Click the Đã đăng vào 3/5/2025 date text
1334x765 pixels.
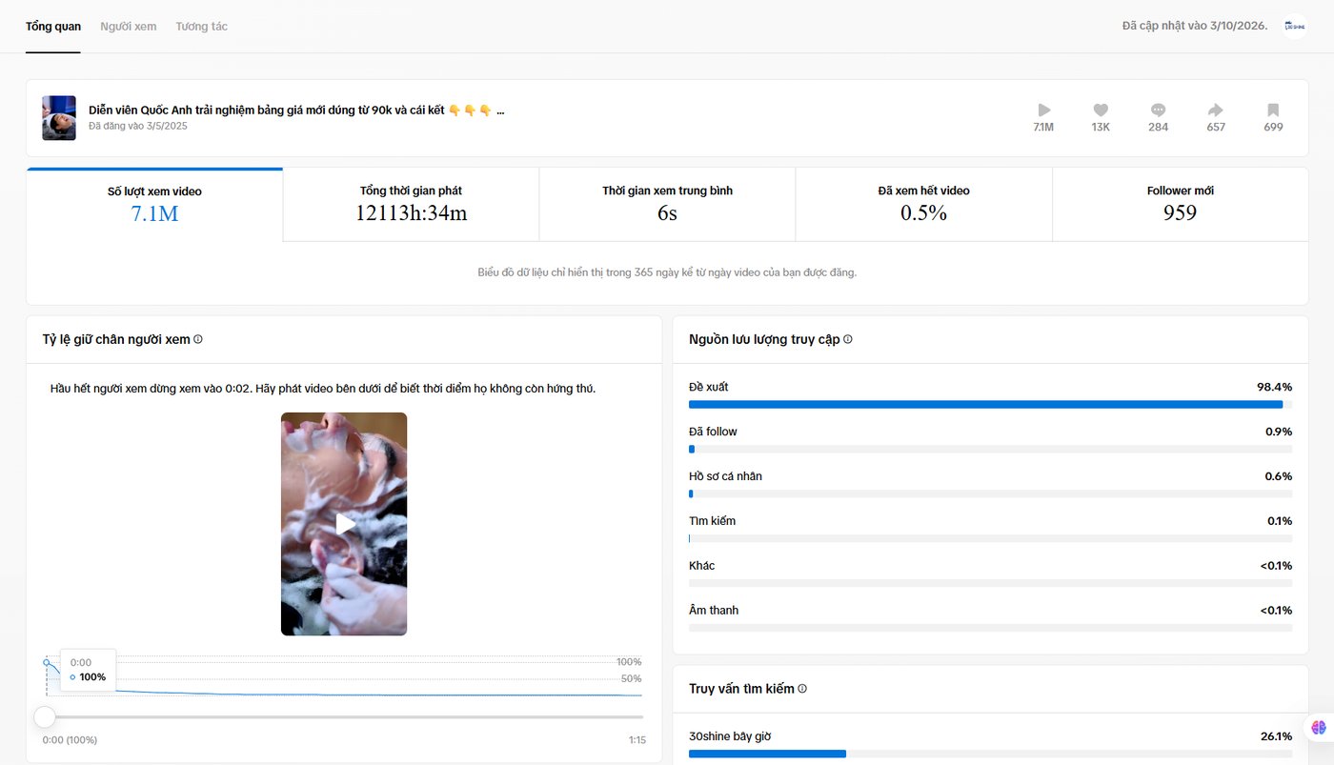pyautogui.click(x=138, y=126)
